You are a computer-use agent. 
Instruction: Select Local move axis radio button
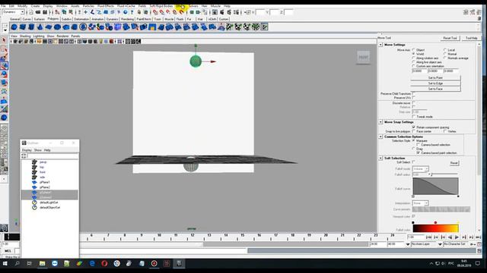point(445,50)
